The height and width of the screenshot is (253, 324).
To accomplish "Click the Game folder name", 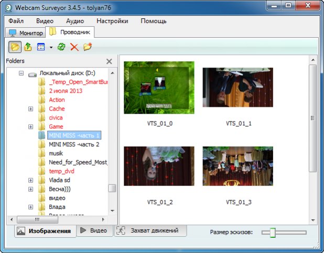I will click(56, 127).
